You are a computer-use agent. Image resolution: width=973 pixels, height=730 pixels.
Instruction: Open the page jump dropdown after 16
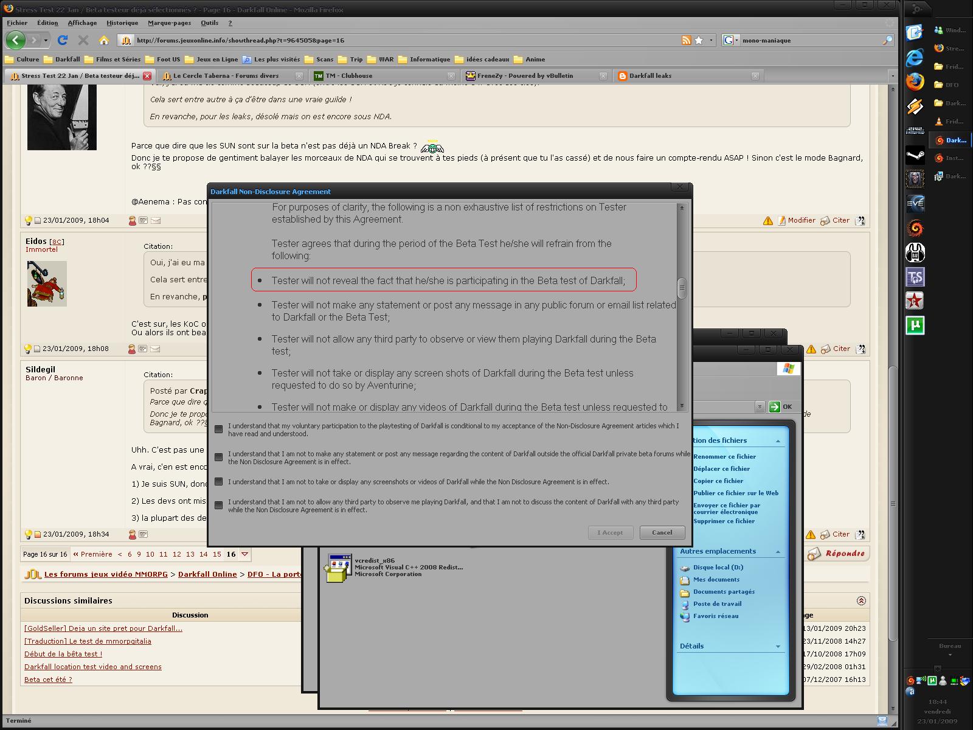point(244,554)
